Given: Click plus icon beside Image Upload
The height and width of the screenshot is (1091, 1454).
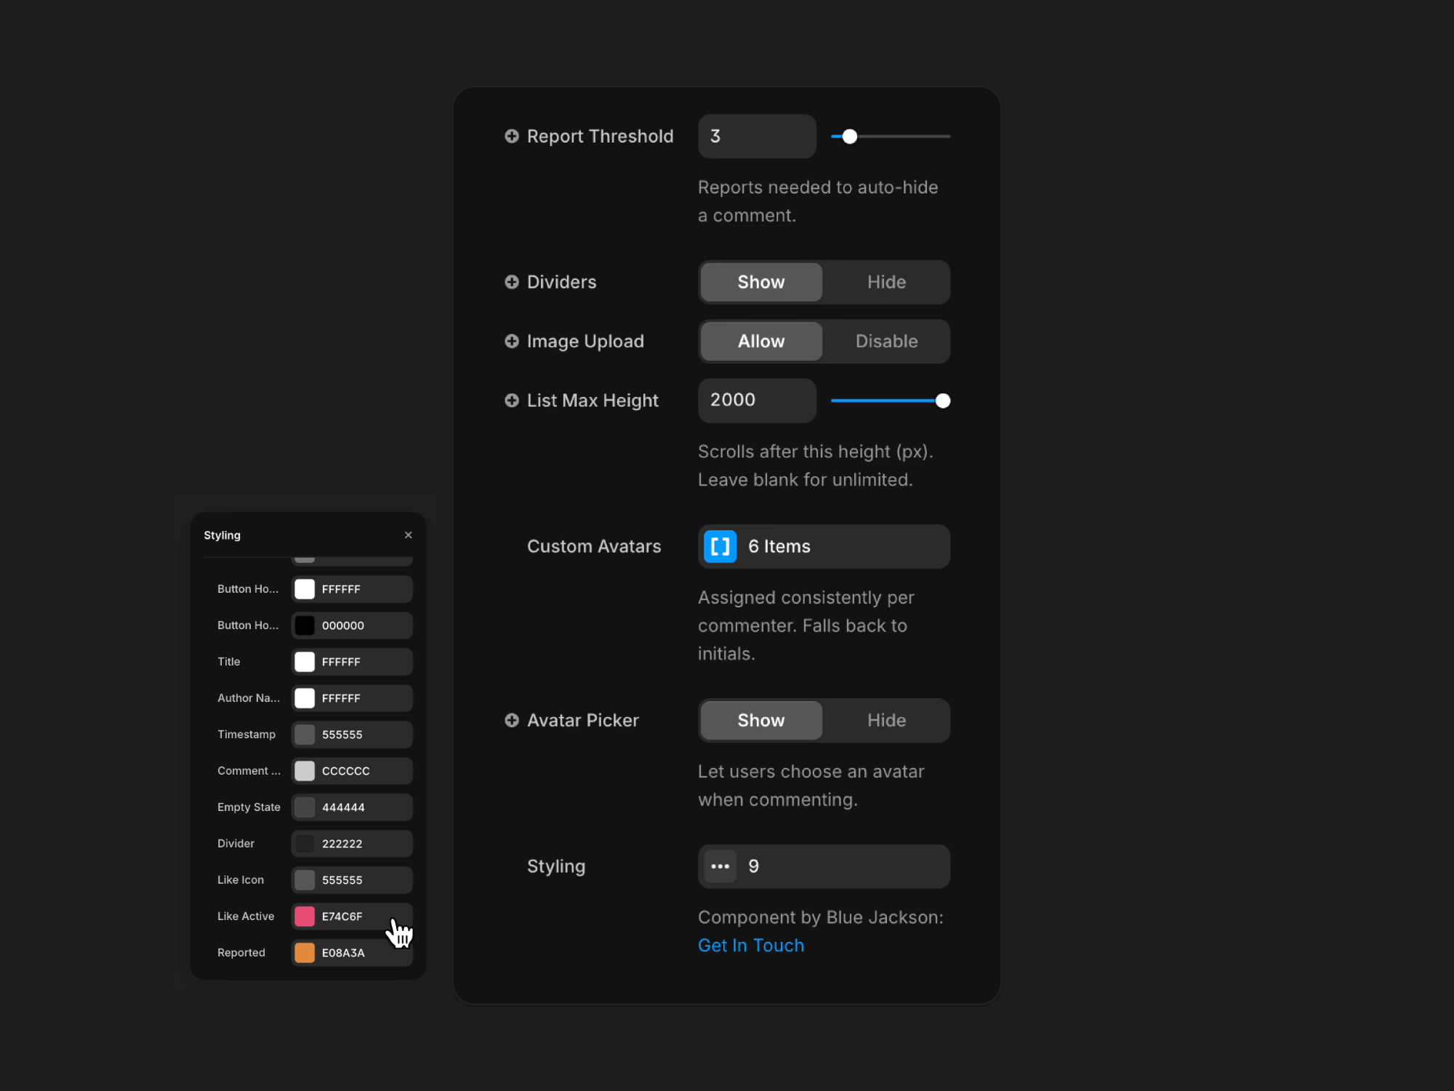Looking at the screenshot, I should click(x=512, y=341).
